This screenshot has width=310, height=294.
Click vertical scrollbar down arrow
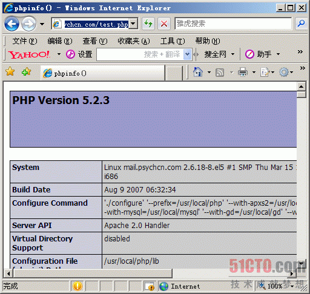tap(302, 264)
